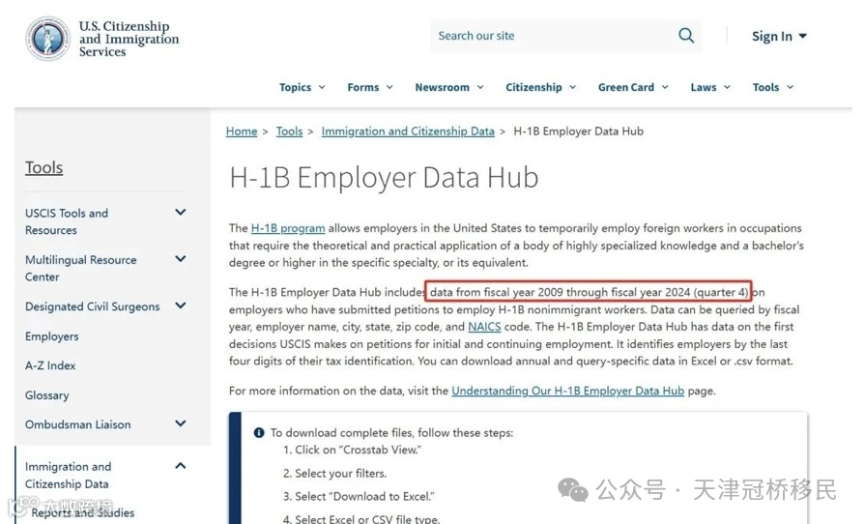Follow the H-1B program link
864x524 pixels.
[x=288, y=228]
